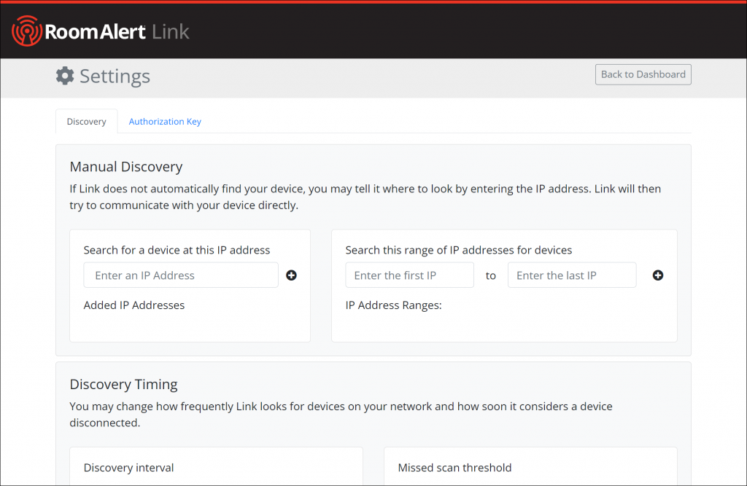Screen dimensions: 747x486
Task: Click the IP Address Ranges label area
Action: (394, 305)
